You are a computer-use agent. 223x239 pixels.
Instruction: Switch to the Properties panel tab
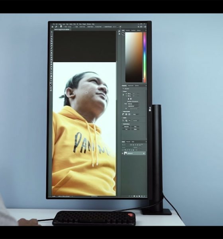click(124, 86)
